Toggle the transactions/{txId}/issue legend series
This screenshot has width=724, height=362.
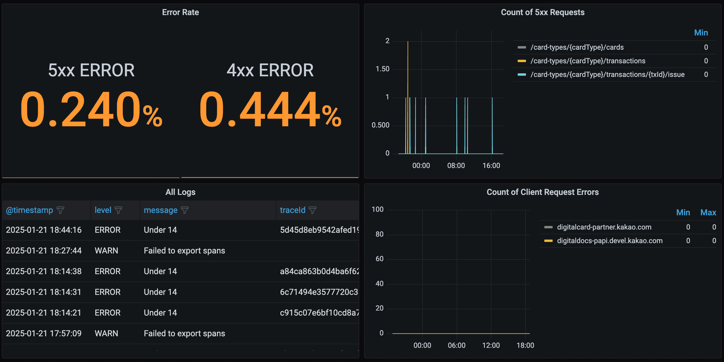coord(607,75)
